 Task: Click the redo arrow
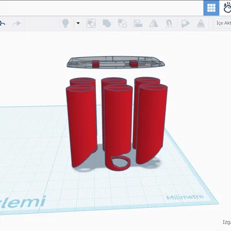(17, 24)
